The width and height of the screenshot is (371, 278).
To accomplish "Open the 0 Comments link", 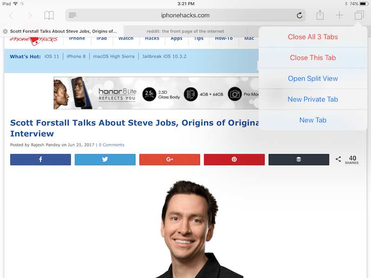I will [111, 145].
